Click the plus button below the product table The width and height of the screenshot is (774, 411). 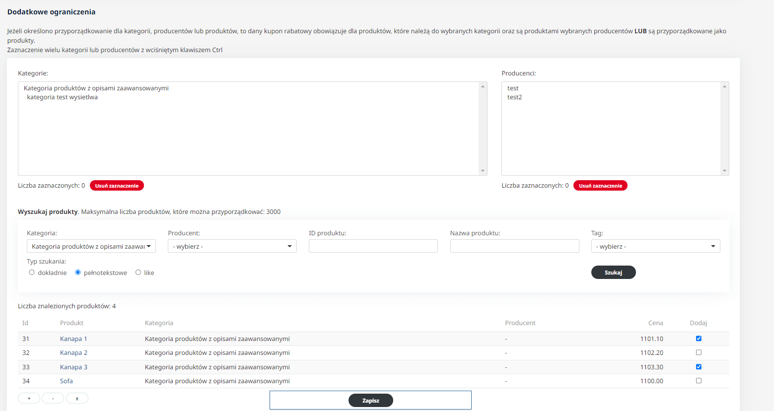(x=29, y=398)
